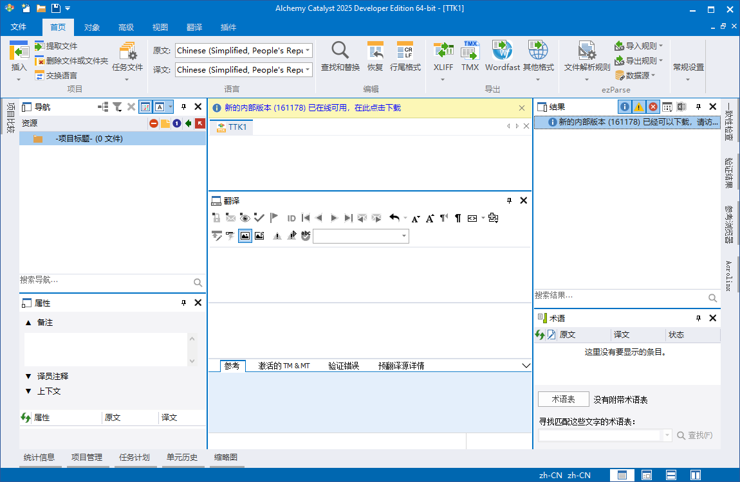Toggle the A text view button in 导航 panel

160,107
